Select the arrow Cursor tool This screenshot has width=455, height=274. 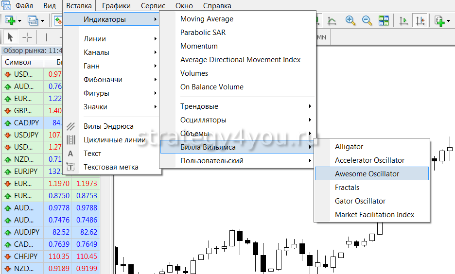click(x=11, y=37)
